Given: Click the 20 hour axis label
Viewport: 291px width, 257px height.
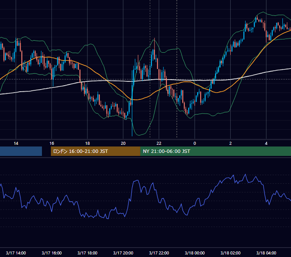Looking at the screenshot, I should [123, 143].
